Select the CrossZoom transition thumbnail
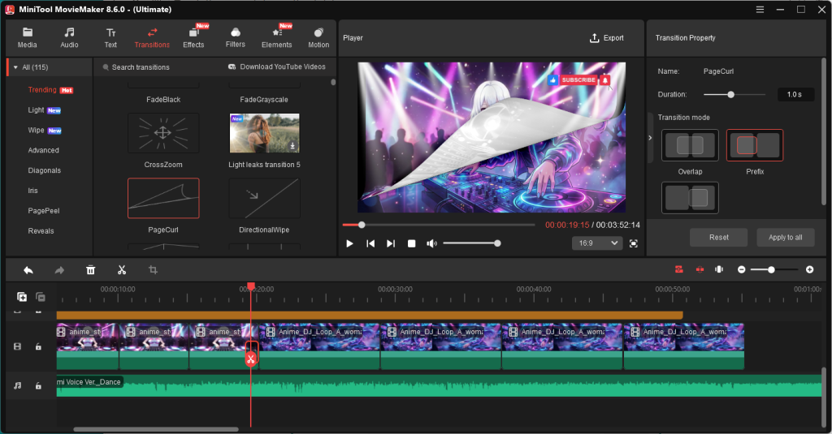 [162, 134]
